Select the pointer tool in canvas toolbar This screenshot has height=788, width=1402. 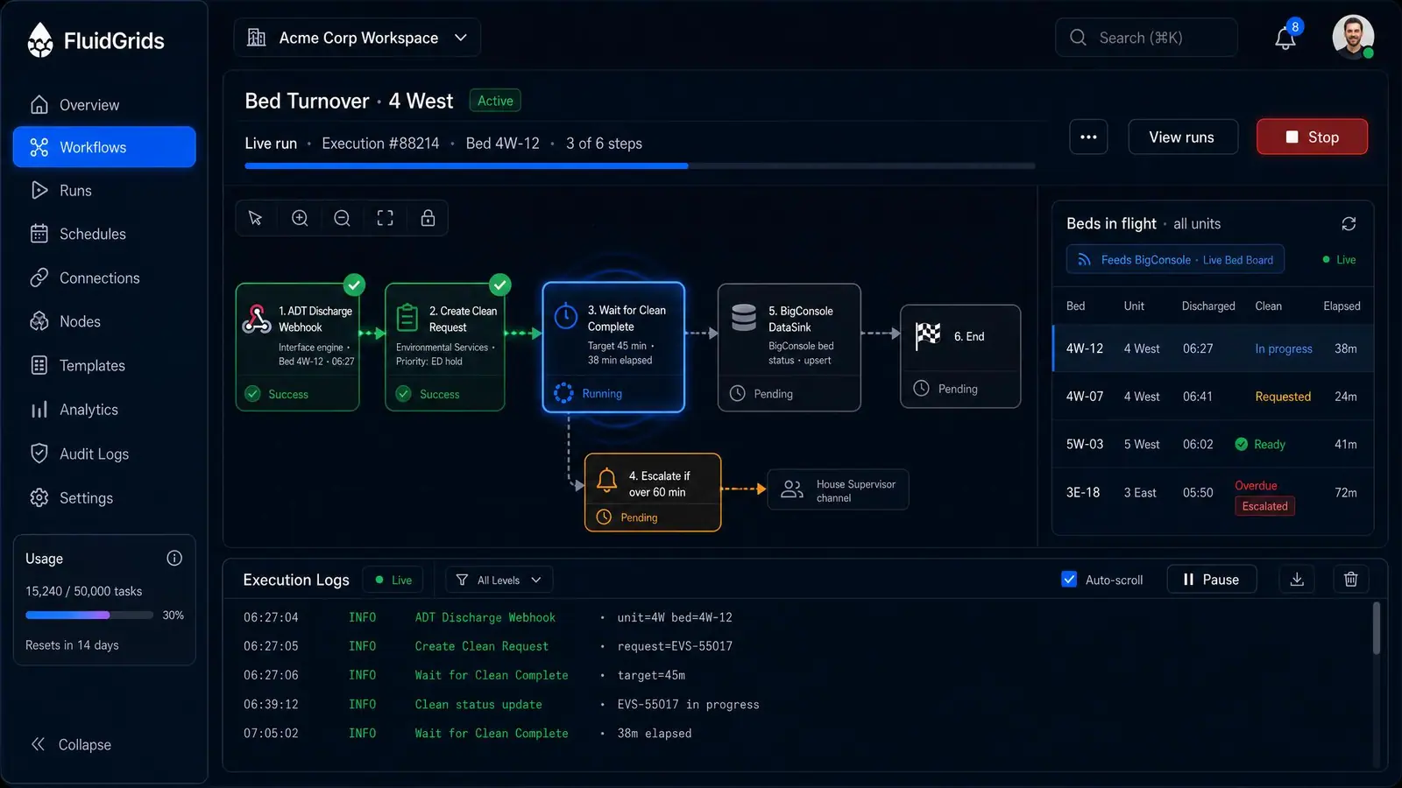(256, 218)
